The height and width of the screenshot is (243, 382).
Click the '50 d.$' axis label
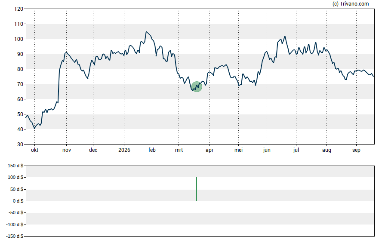17,189
